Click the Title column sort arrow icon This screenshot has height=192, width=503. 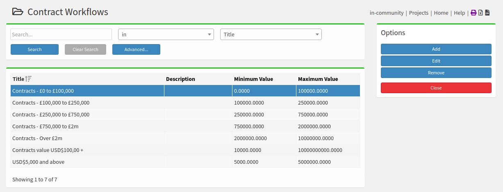(28, 79)
